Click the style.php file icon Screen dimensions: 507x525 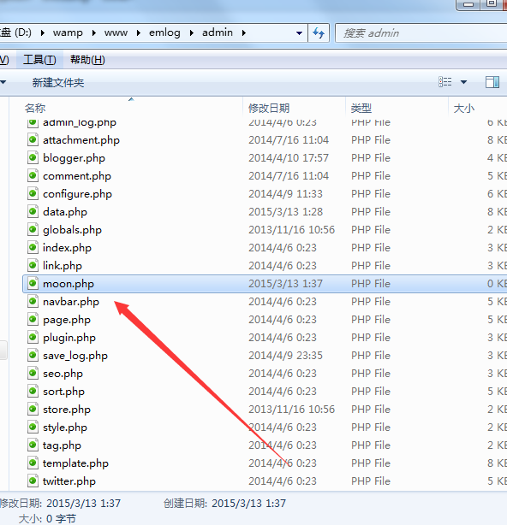point(33,428)
